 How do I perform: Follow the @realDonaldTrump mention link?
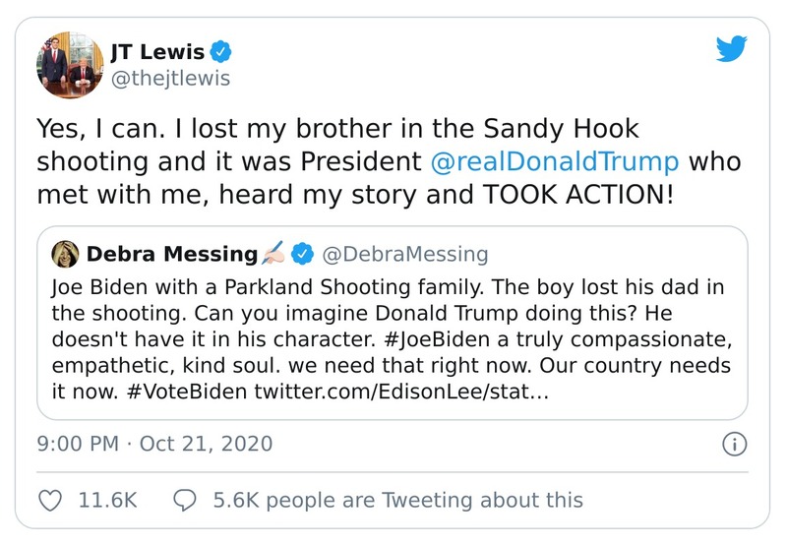(x=557, y=160)
